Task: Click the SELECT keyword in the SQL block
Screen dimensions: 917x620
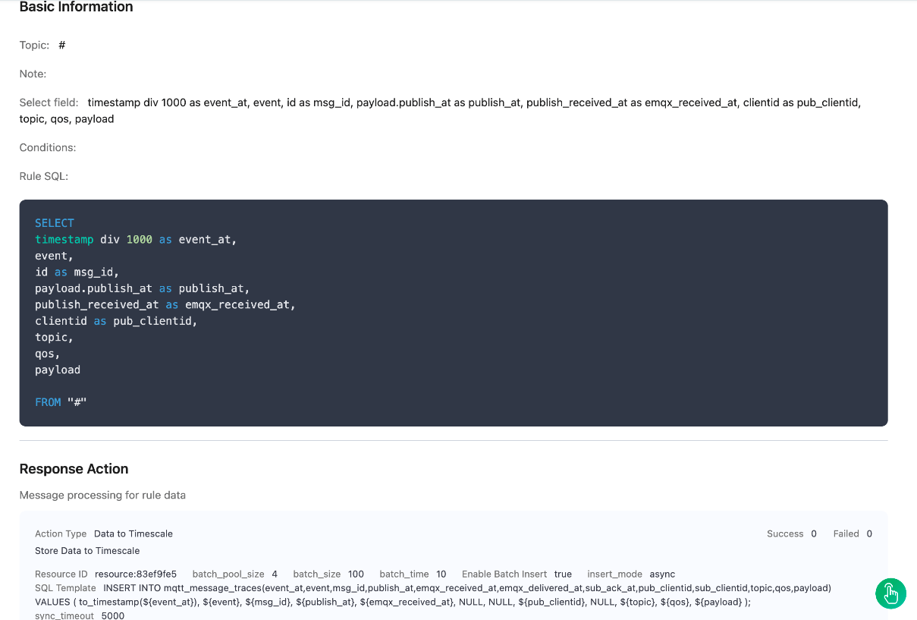Action: tap(55, 223)
